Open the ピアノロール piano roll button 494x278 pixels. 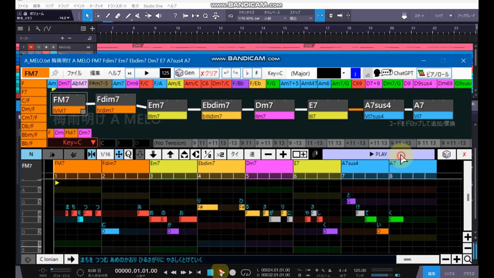coord(433,73)
